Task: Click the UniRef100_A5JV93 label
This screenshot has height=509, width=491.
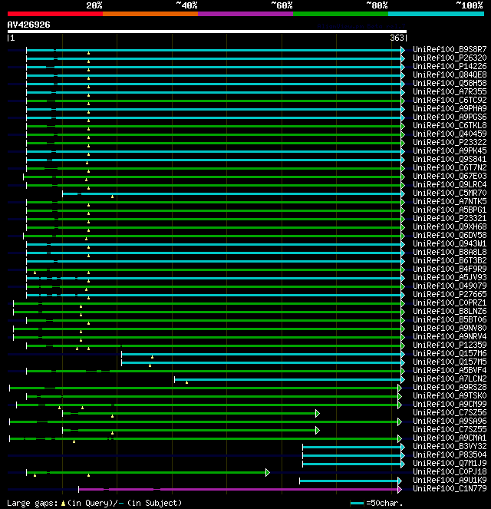Action: (450, 277)
